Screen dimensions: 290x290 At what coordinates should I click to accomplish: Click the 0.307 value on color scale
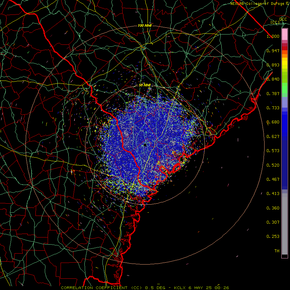[273, 222]
